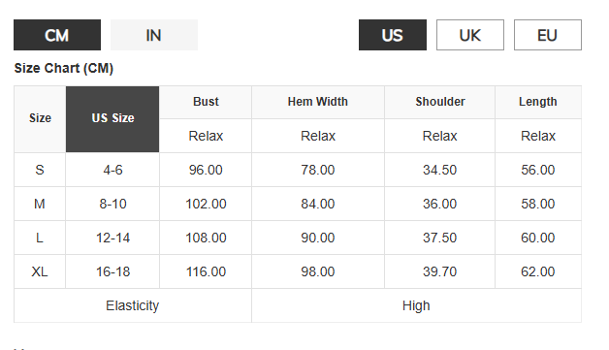Switch size chart units to CM

[57, 35]
